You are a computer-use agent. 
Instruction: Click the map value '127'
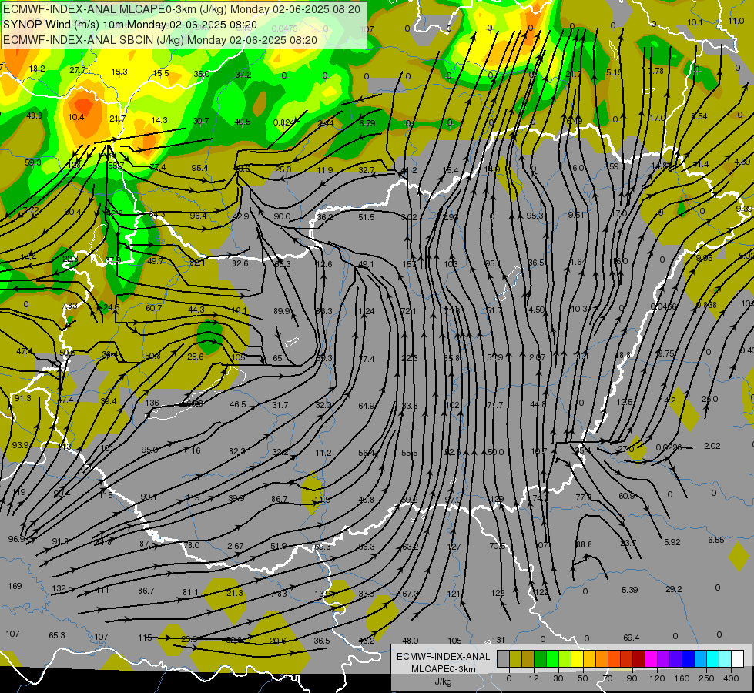click(454, 547)
